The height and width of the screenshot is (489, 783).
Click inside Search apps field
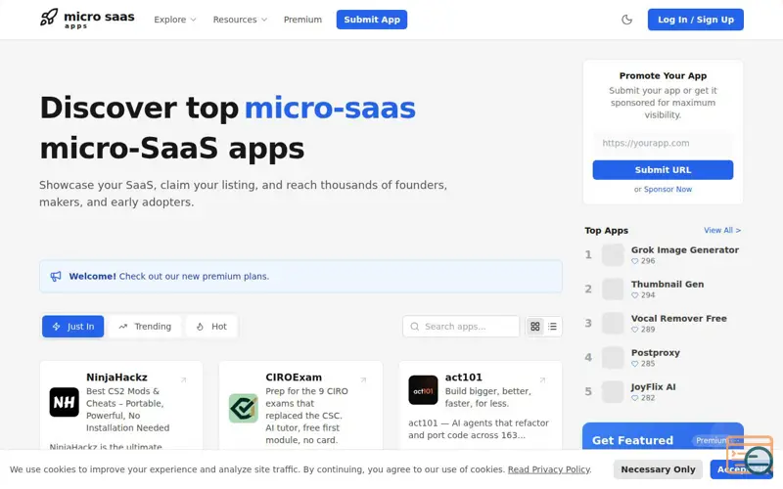(x=461, y=327)
